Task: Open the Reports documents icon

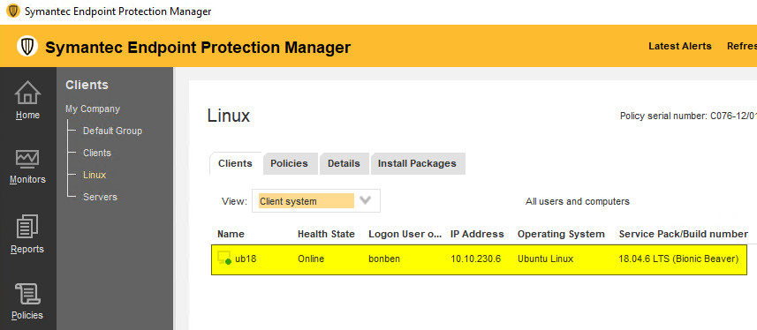Action: (x=27, y=226)
